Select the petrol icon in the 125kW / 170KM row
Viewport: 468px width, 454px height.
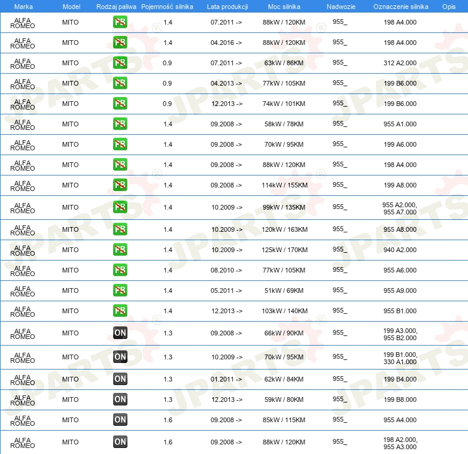(x=120, y=249)
